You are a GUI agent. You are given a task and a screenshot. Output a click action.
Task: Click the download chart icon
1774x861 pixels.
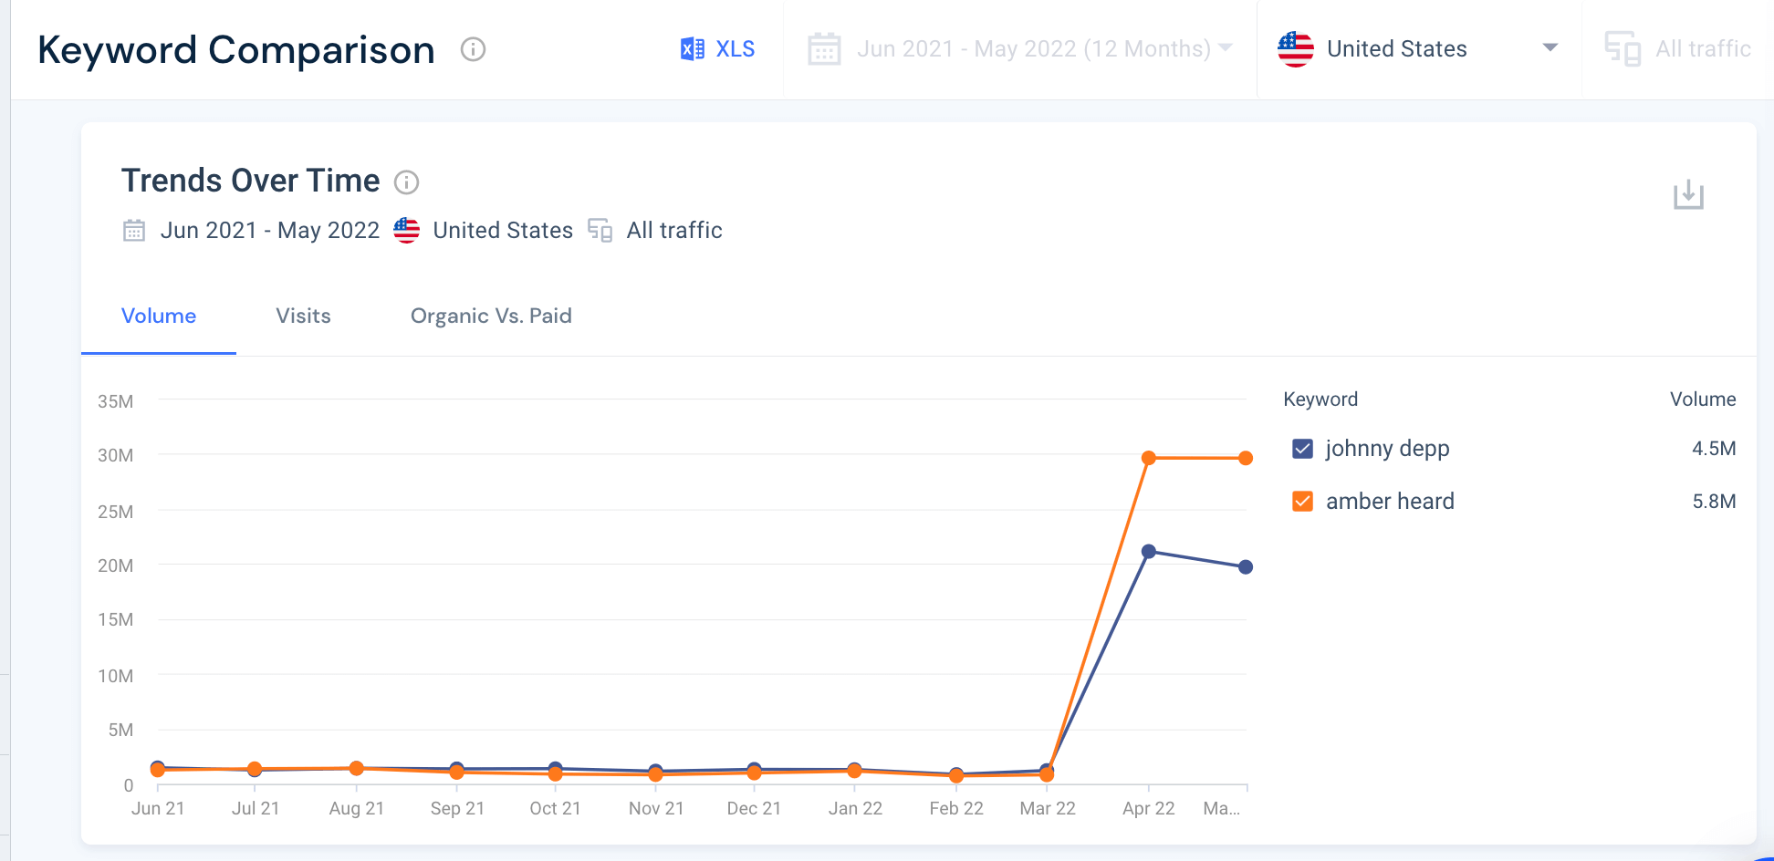[x=1689, y=195]
